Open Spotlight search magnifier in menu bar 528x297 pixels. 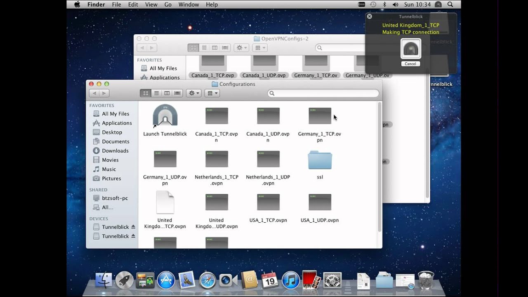click(x=450, y=5)
